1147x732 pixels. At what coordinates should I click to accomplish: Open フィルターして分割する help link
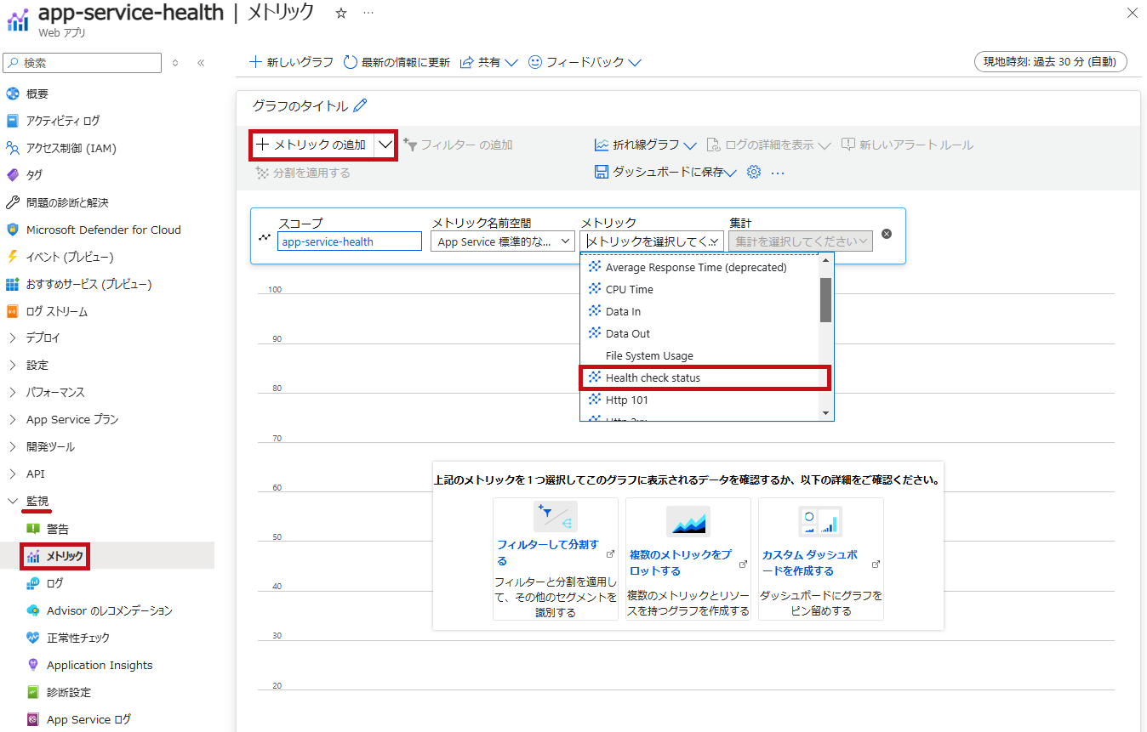[x=548, y=553]
